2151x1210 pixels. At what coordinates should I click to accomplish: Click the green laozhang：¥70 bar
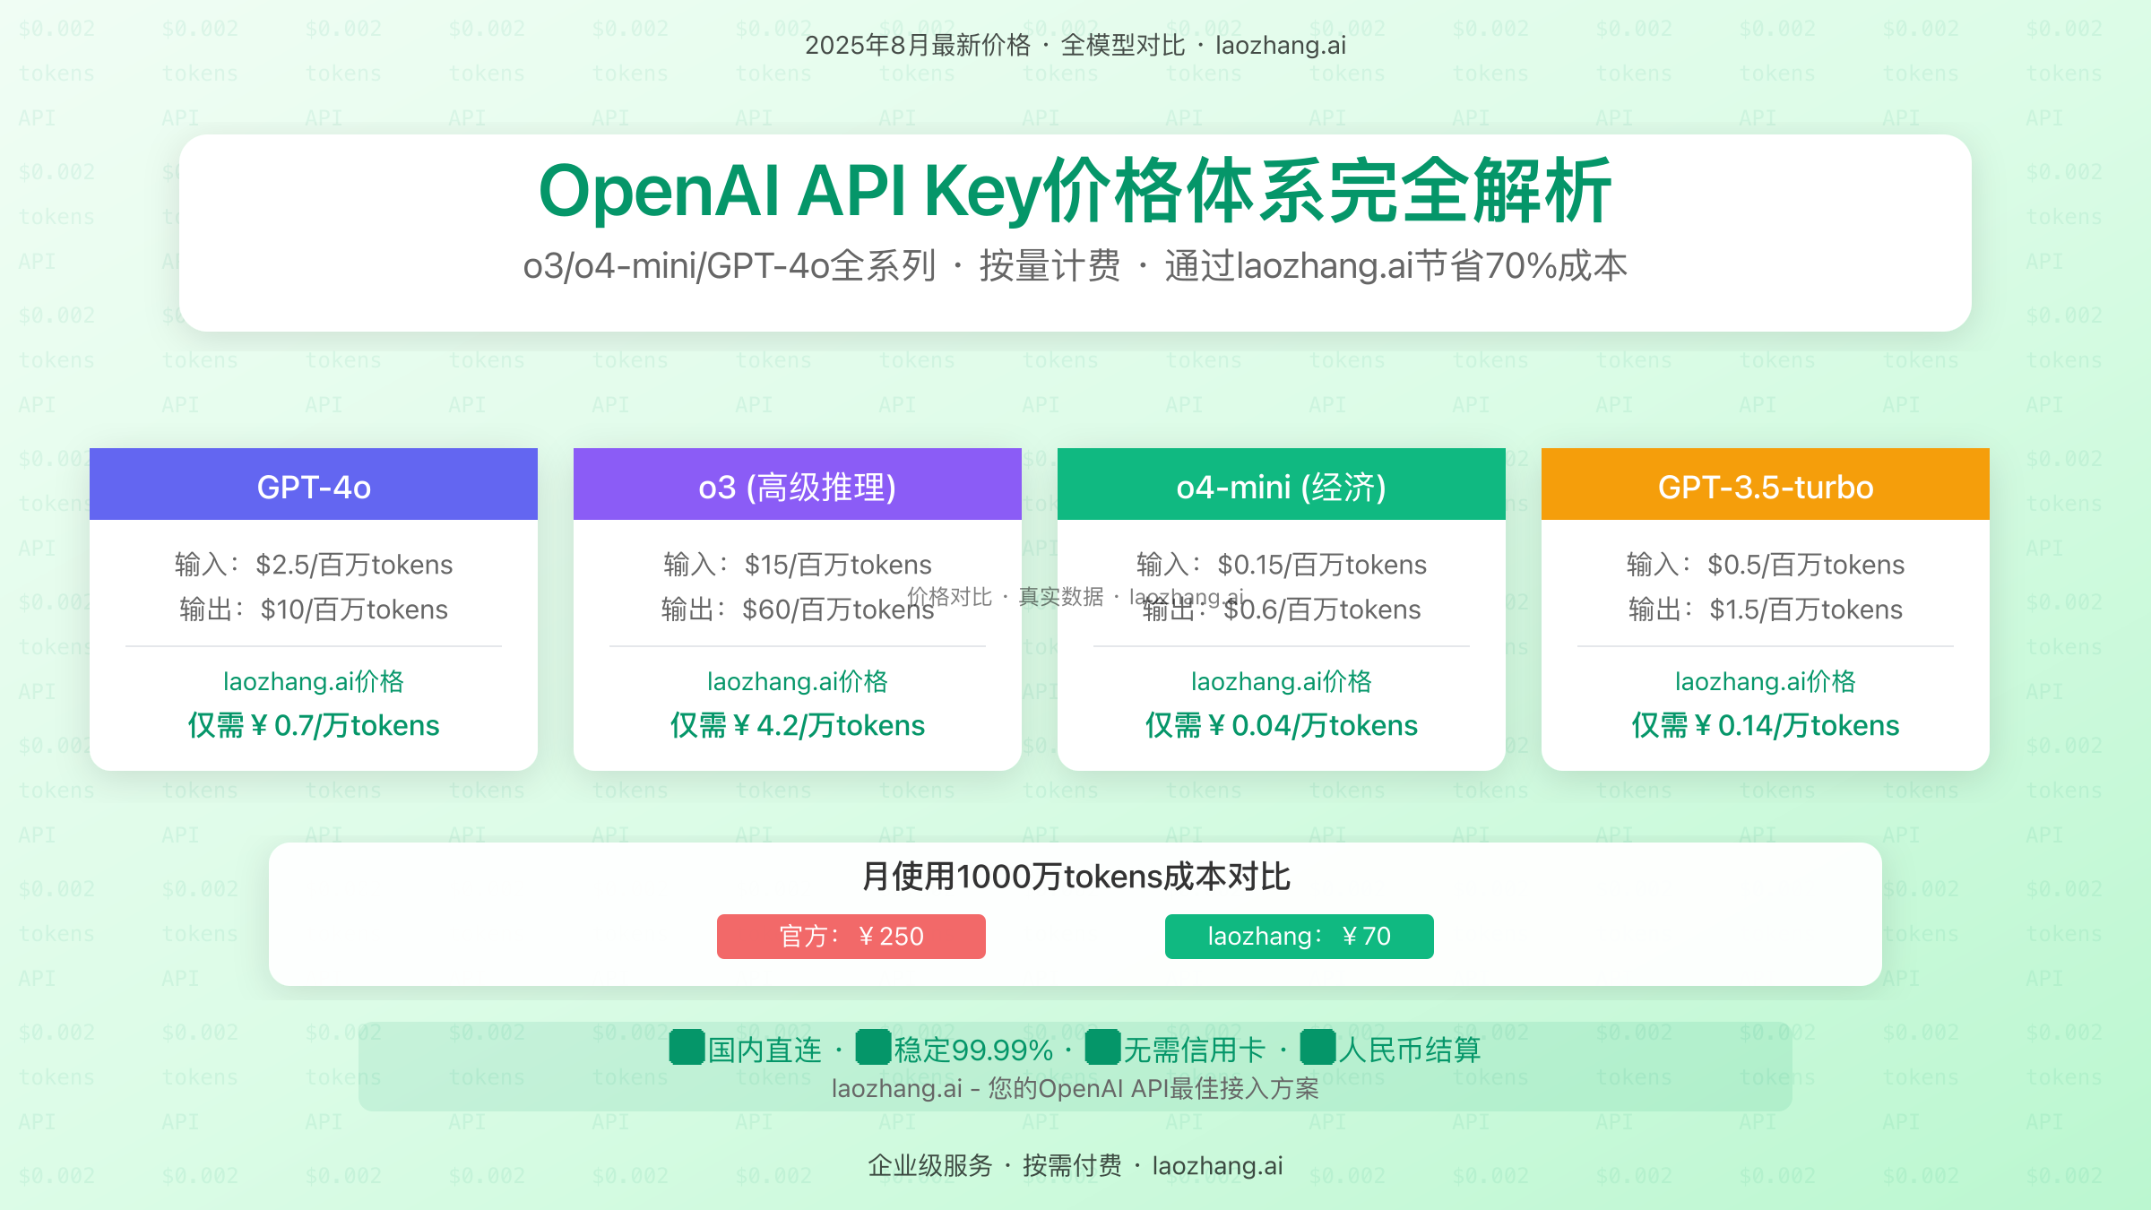(1300, 937)
